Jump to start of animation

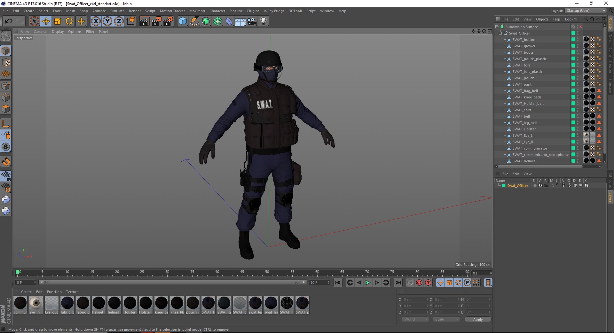coord(338,283)
